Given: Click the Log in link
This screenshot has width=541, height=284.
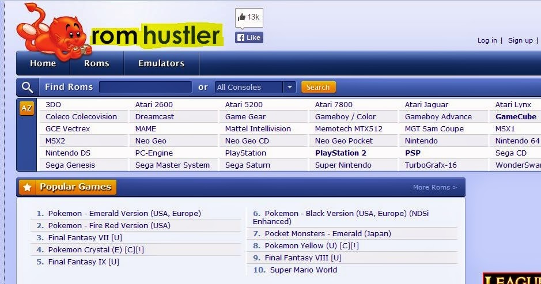Looking at the screenshot, I should coord(487,40).
